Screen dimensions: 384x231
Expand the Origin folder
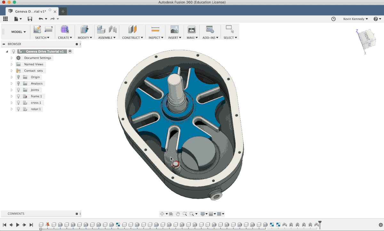pos(12,77)
